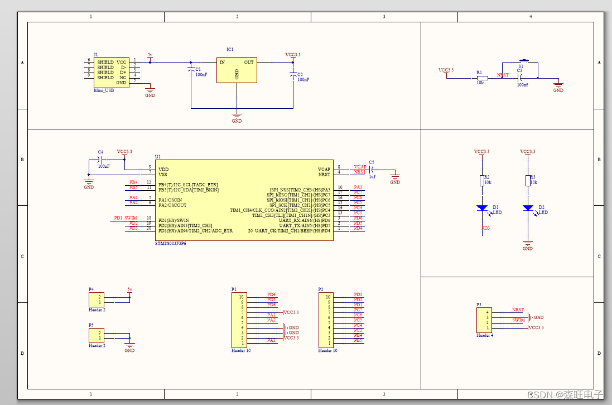Select the P1 Header 10 connector body

pos(239,320)
